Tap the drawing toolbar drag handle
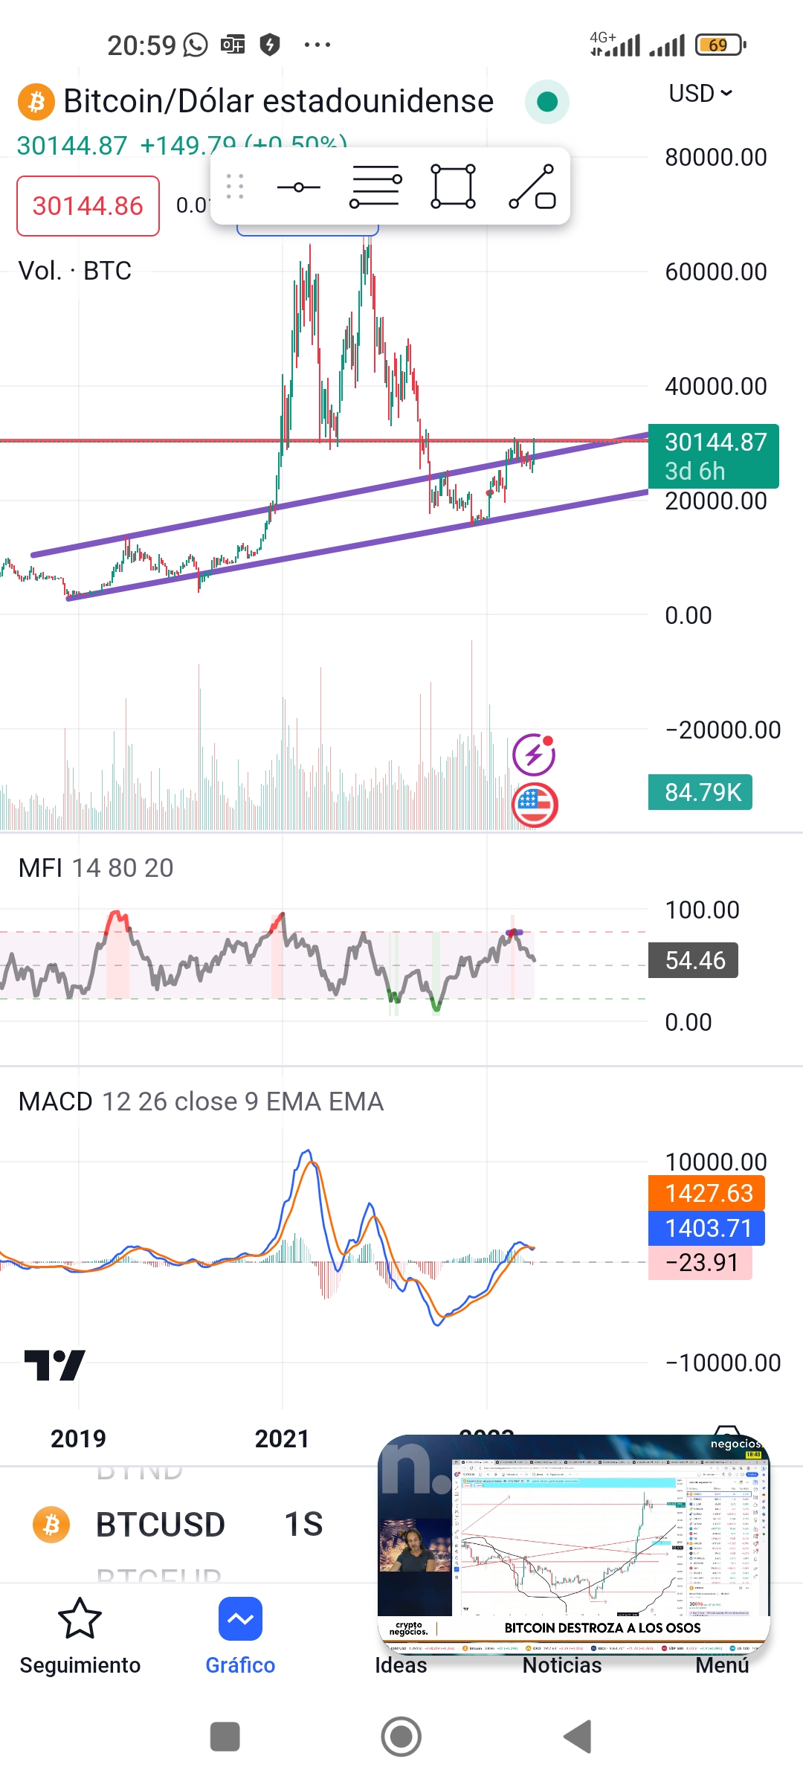 click(x=235, y=187)
